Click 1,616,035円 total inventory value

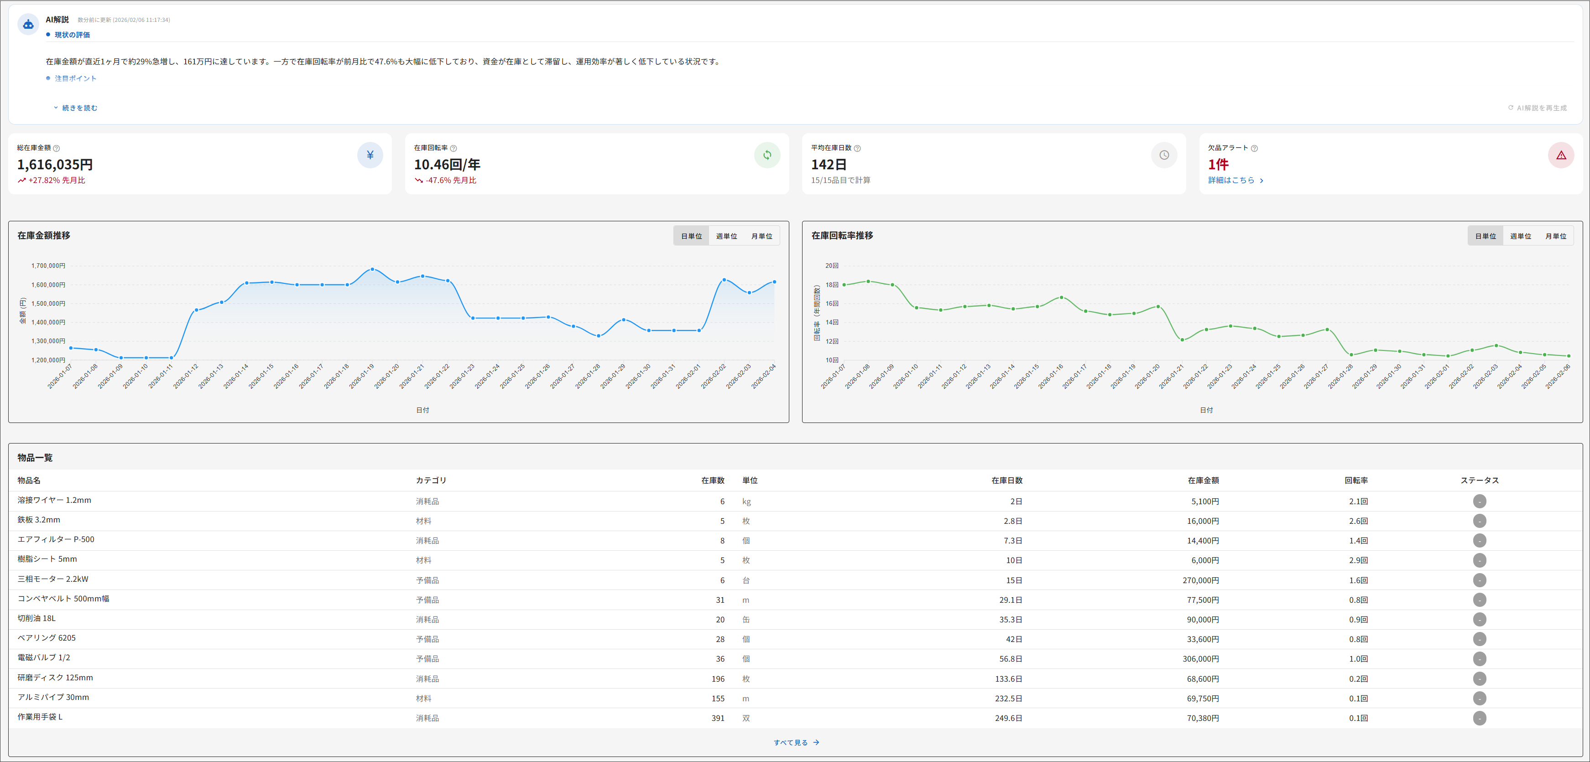pos(55,164)
